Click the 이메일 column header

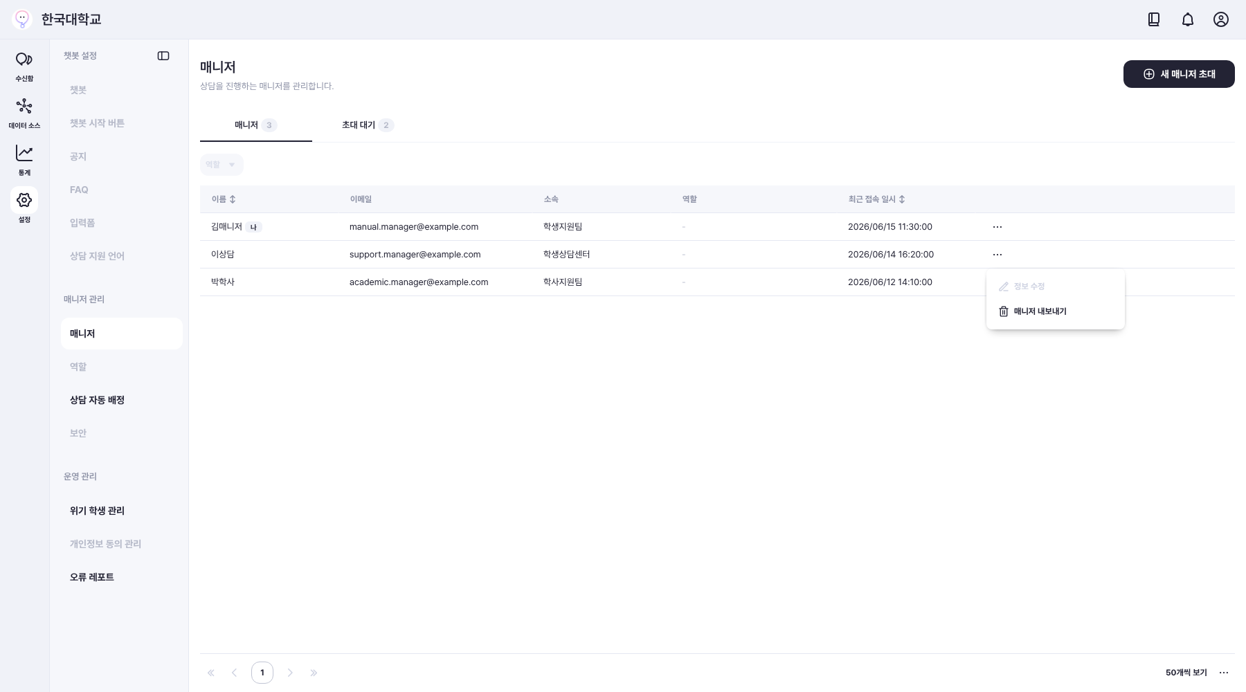tap(361, 199)
